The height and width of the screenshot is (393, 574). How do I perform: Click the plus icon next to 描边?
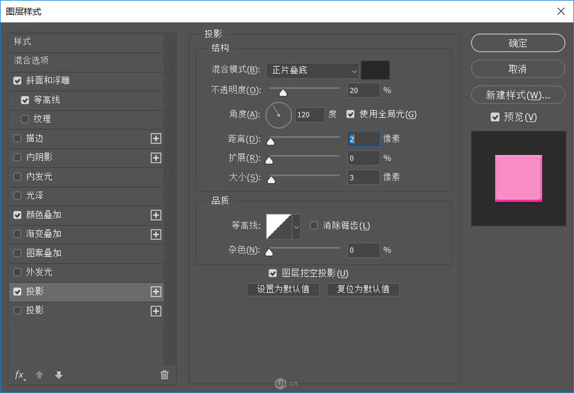coord(156,138)
